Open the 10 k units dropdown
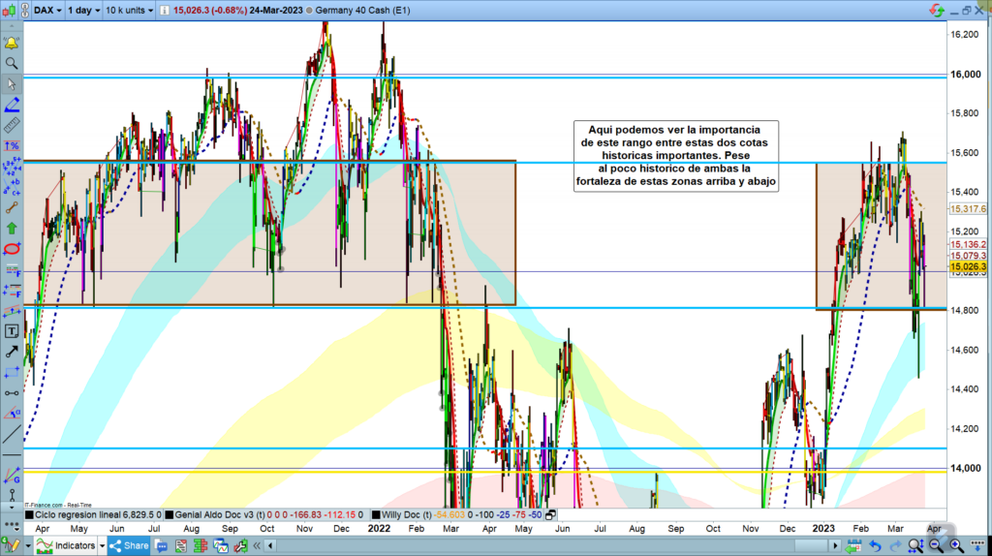The image size is (992, 556). [x=129, y=10]
